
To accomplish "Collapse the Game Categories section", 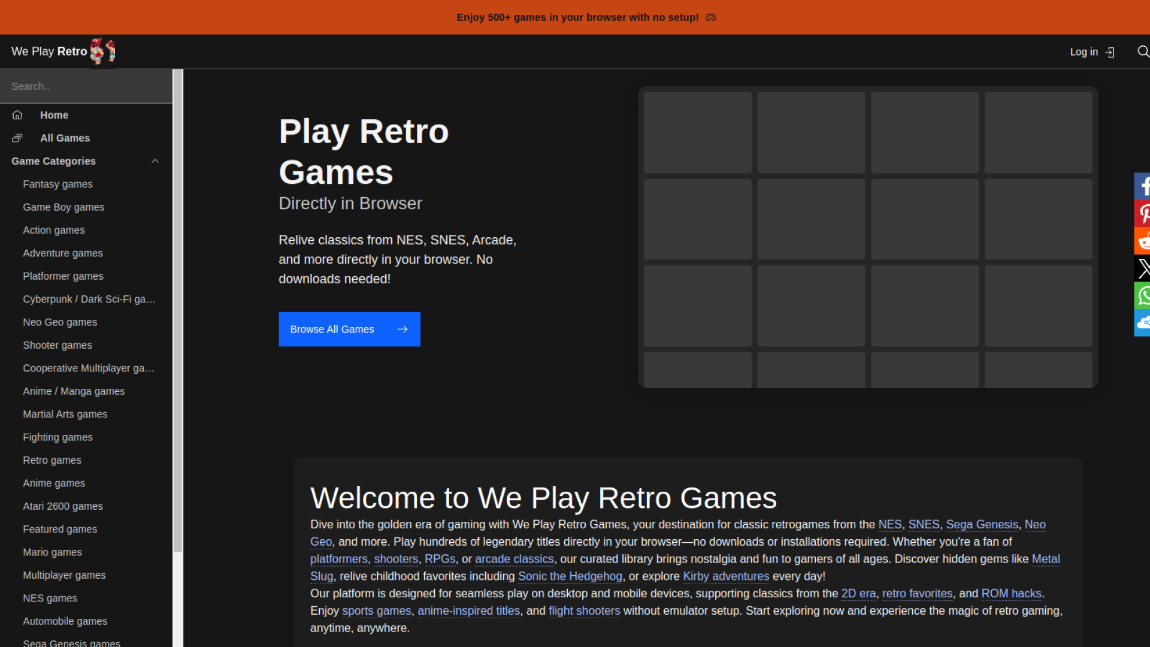I will 155,161.
